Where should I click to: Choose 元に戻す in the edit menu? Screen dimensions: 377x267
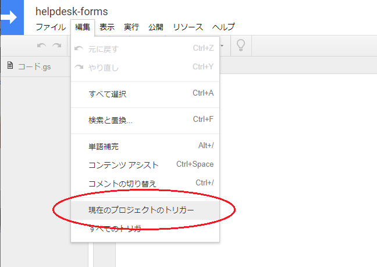[x=145, y=49]
